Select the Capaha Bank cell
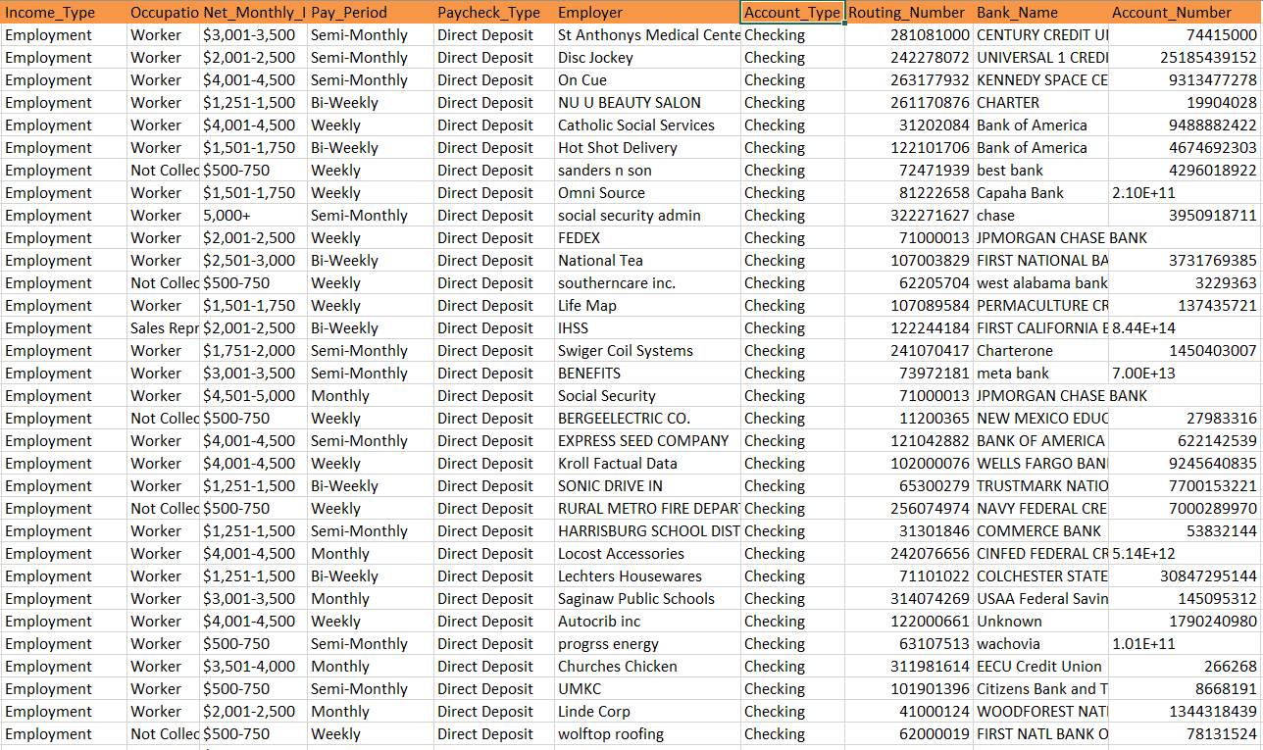Viewport: 1263px width, 750px height. 1039,193
